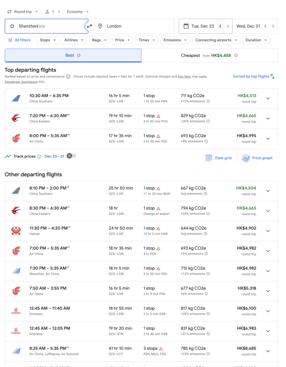Viewport: 286px width, 367px height.
Task: Open the Round trip type dropdown
Action: tap(22, 11)
